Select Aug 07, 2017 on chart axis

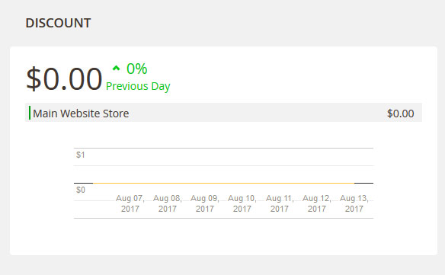pyautogui.click(x=130, y=203)
